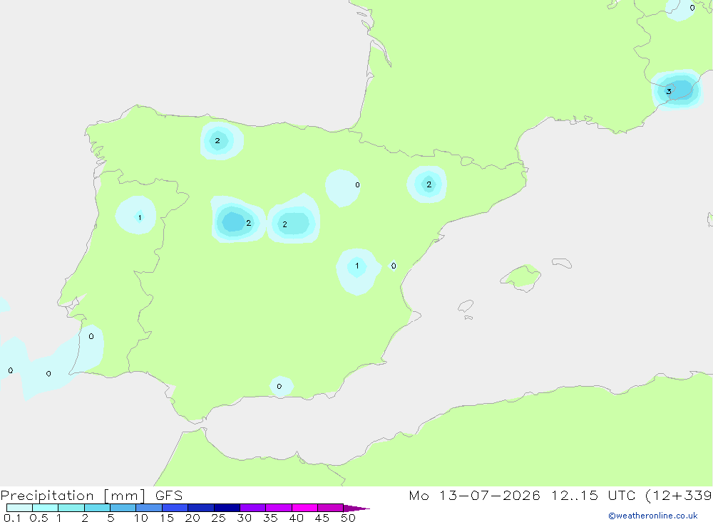Click the '0.5' legend tick label
The width and height of the screenshot is (713, 522).
(39, 518)
